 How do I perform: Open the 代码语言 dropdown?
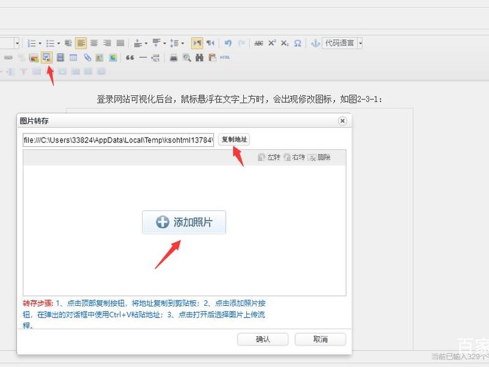(342, 43)
